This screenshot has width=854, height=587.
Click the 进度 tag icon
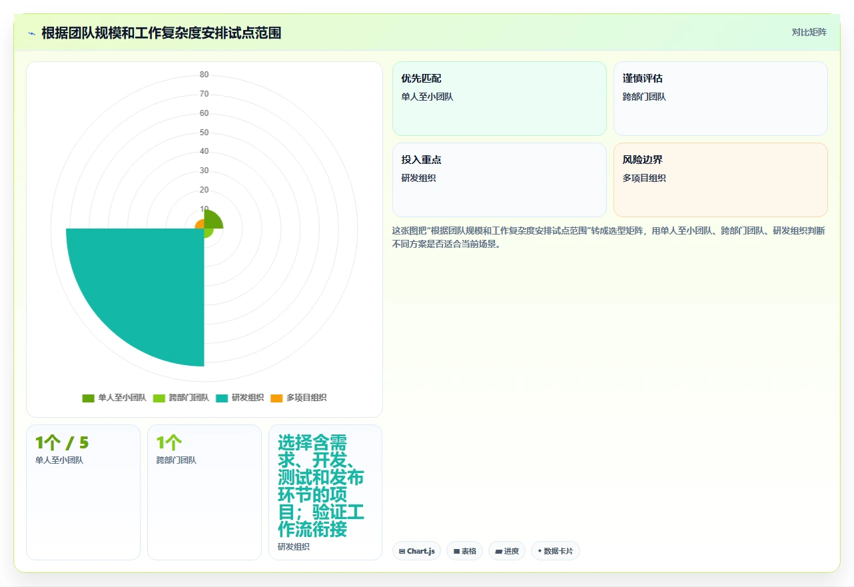[499, 551]
